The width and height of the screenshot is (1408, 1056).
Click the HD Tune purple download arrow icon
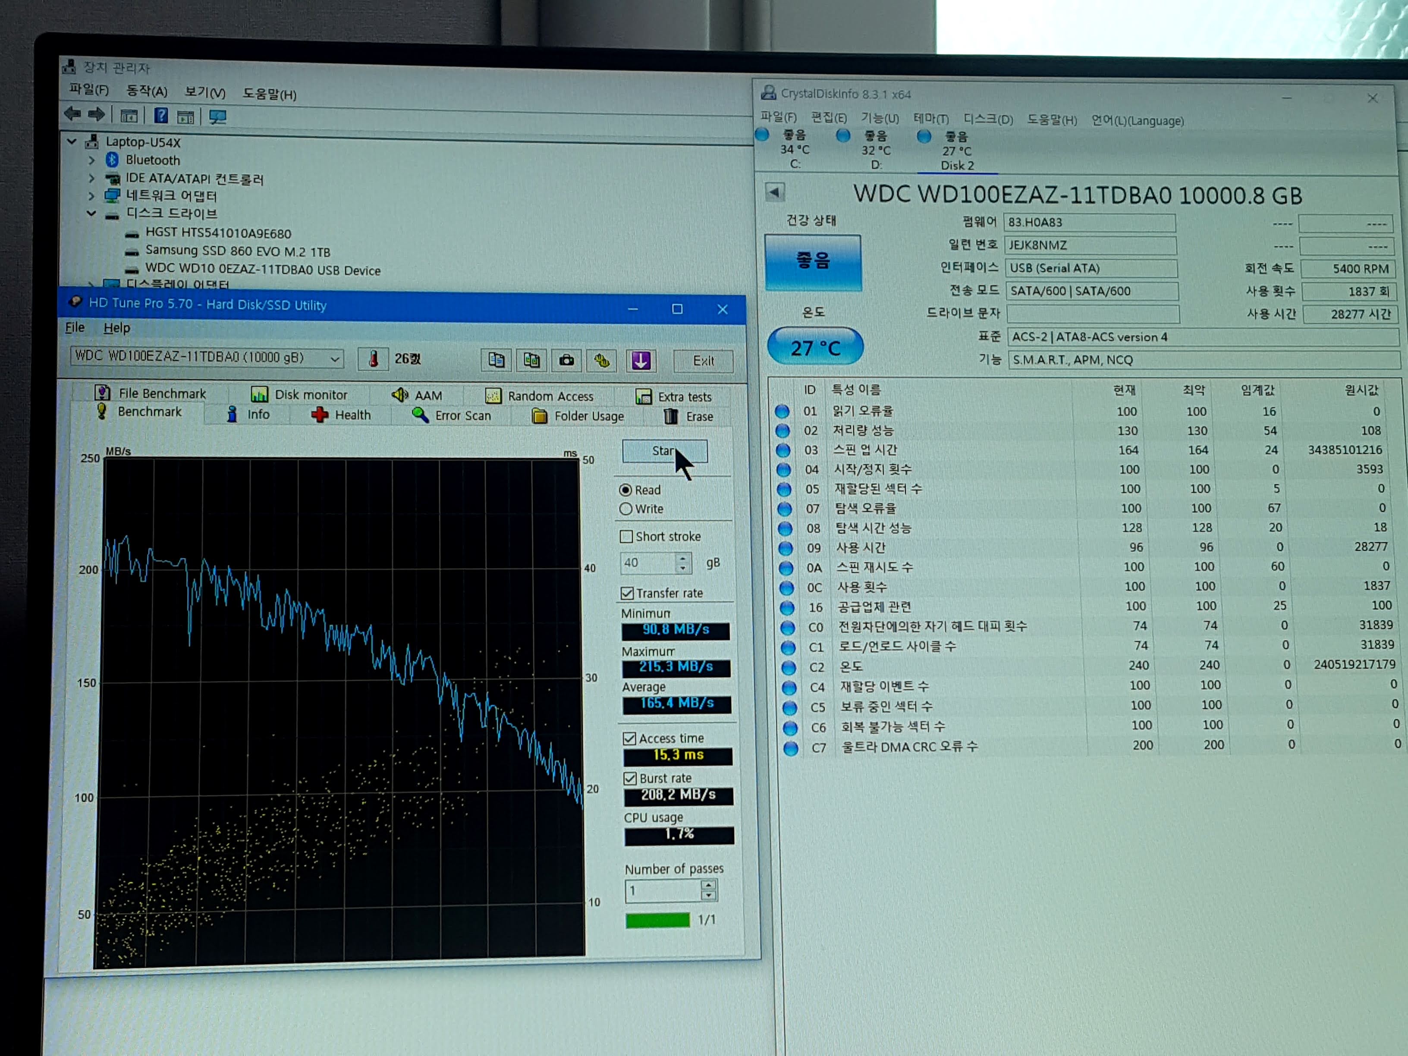click(x=641, y=361)
